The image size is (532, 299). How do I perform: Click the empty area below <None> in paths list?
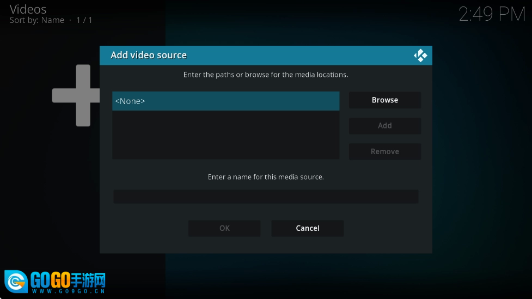225,135
